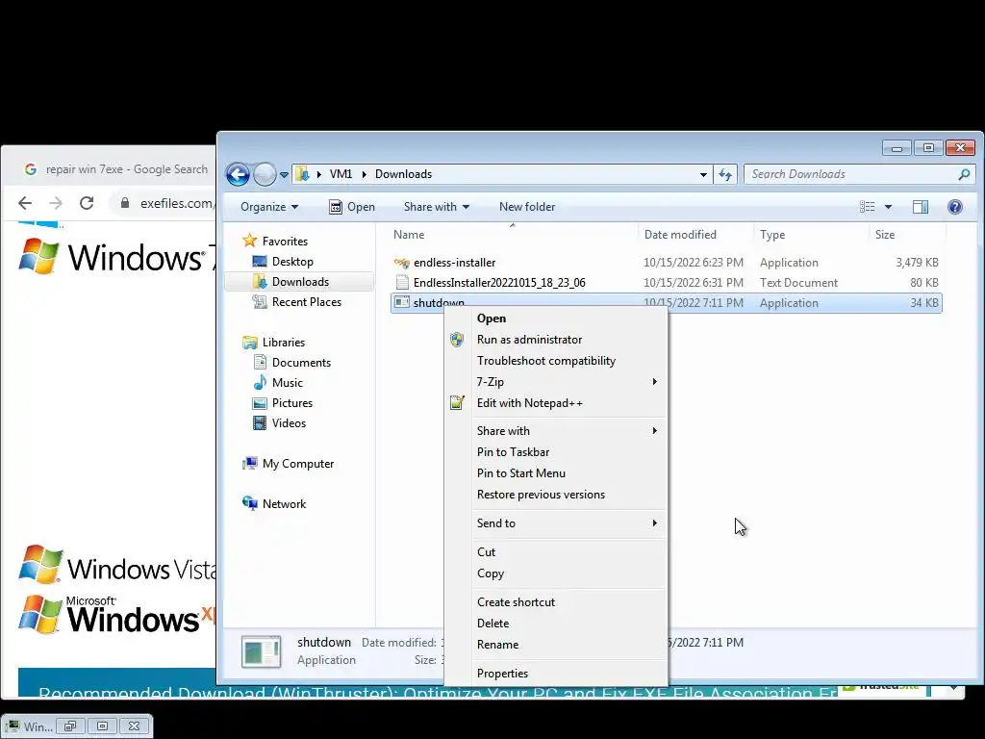Click the endless-installer application icon
Screen dimensions: 985x739
click(x=402, y=263)
